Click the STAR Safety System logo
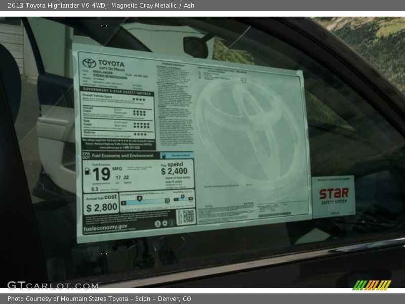 [334, 193]
